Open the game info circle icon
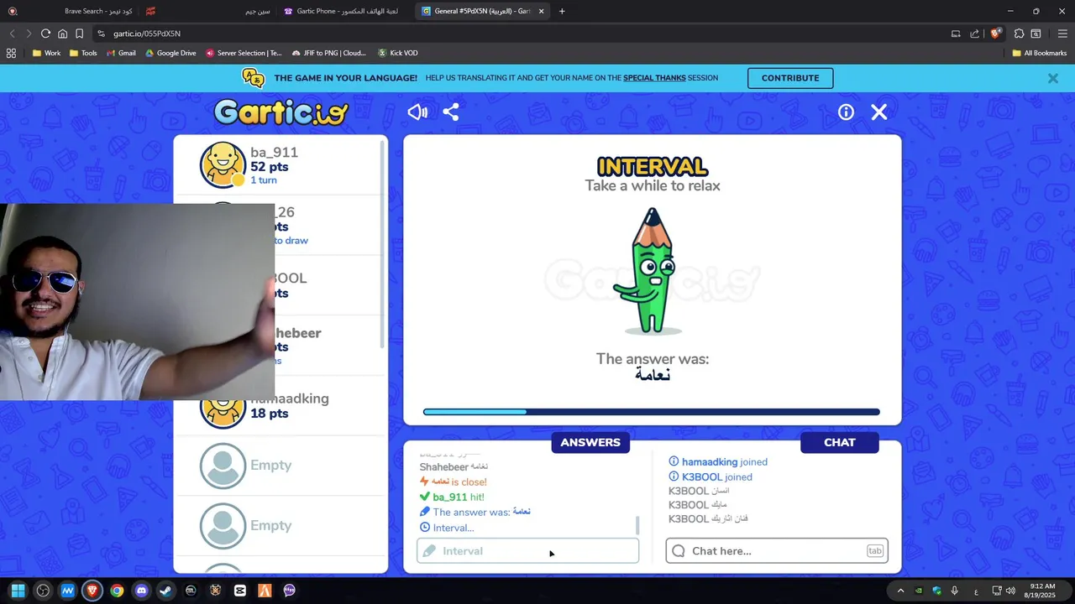The width and height of the screenshot is (1075, 604). click(x=846, y=112)
